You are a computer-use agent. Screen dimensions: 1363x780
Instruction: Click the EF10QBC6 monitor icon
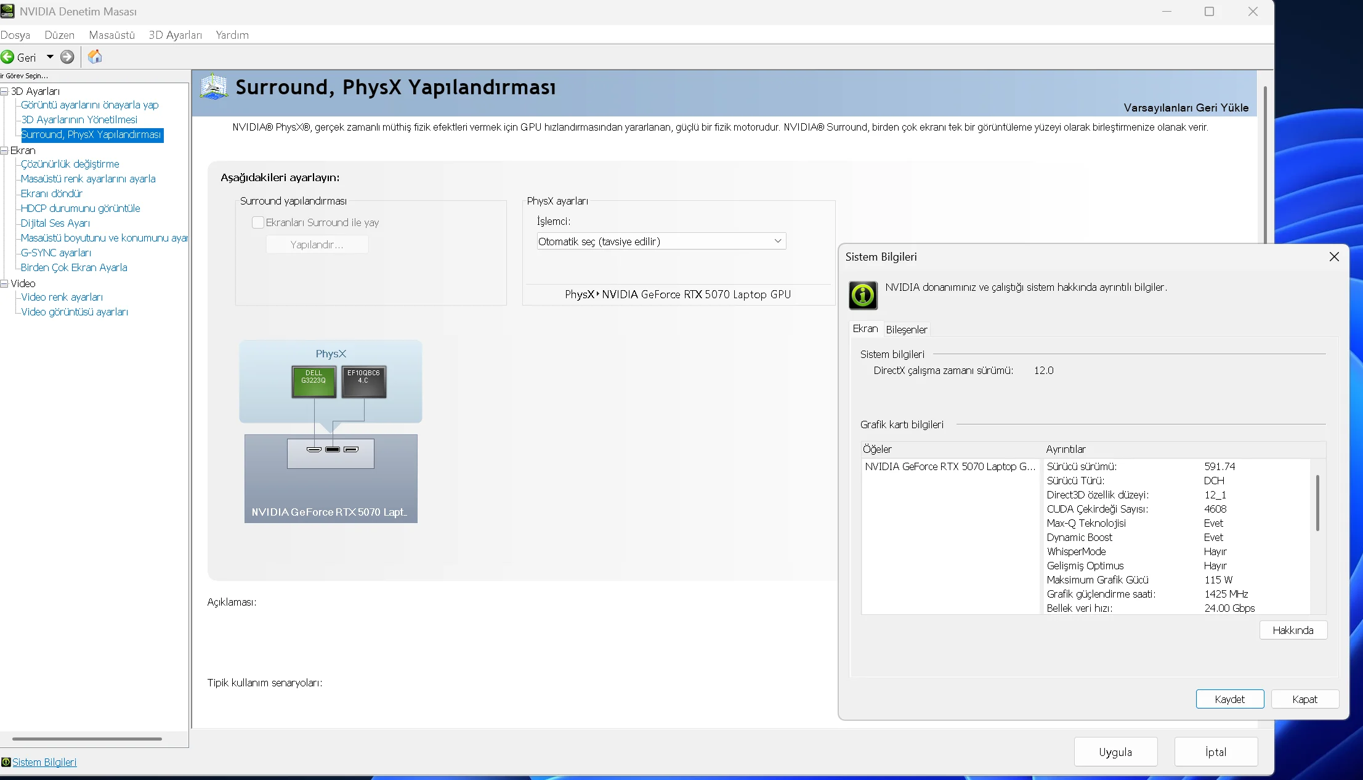tap(363, 381)
